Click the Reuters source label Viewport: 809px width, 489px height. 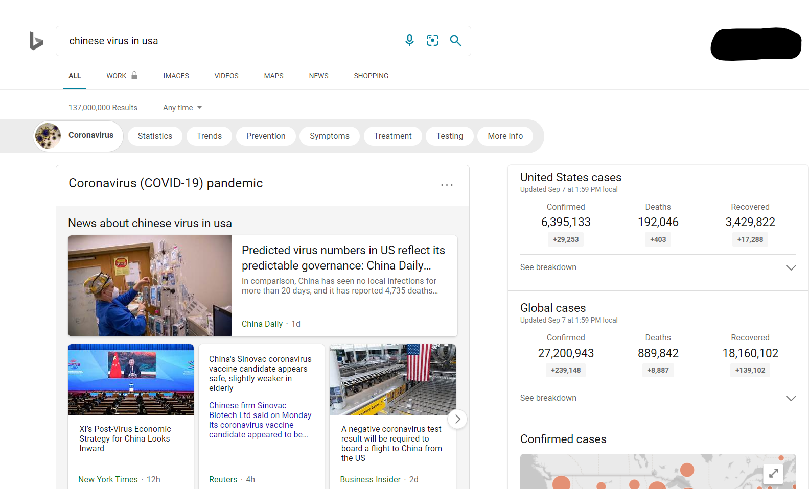click(x=223, y=479)
